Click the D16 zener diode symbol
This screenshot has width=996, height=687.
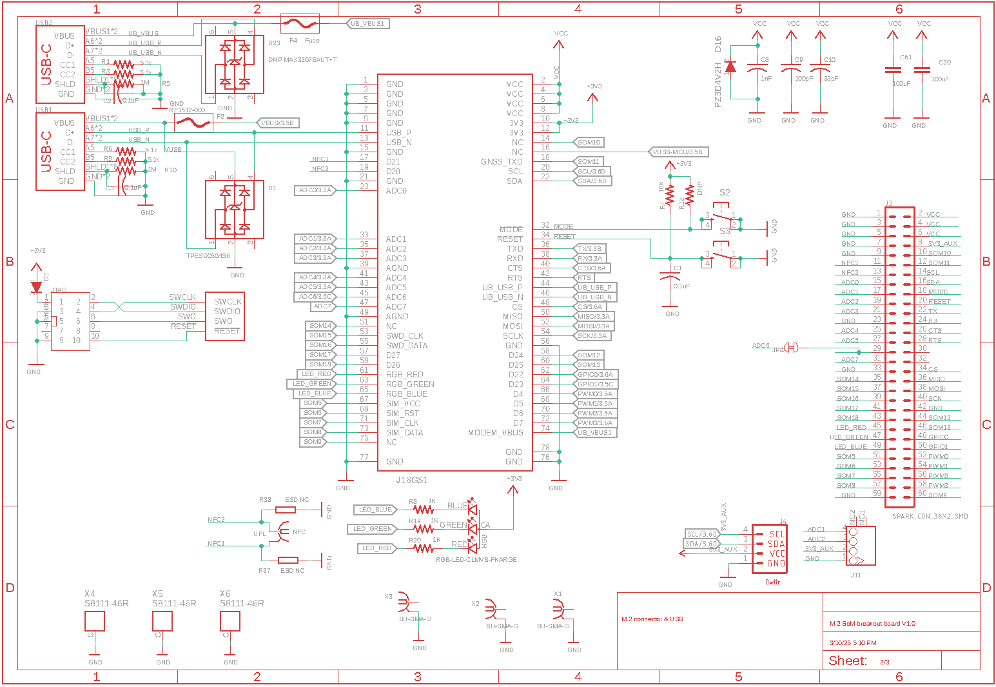point(730,67)
